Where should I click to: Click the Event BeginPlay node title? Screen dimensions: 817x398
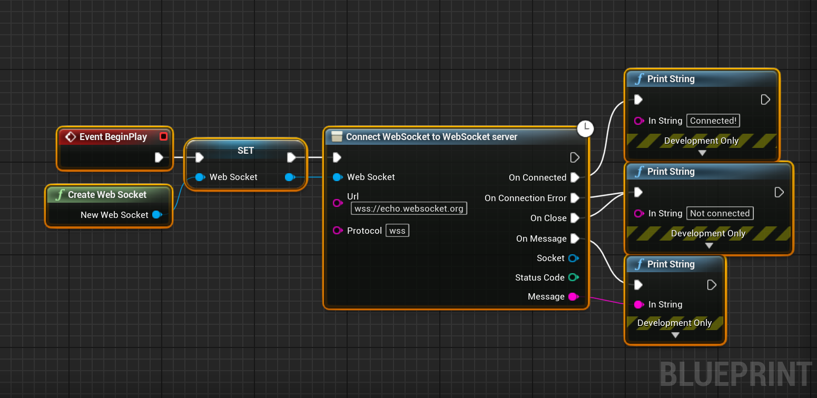113,137
